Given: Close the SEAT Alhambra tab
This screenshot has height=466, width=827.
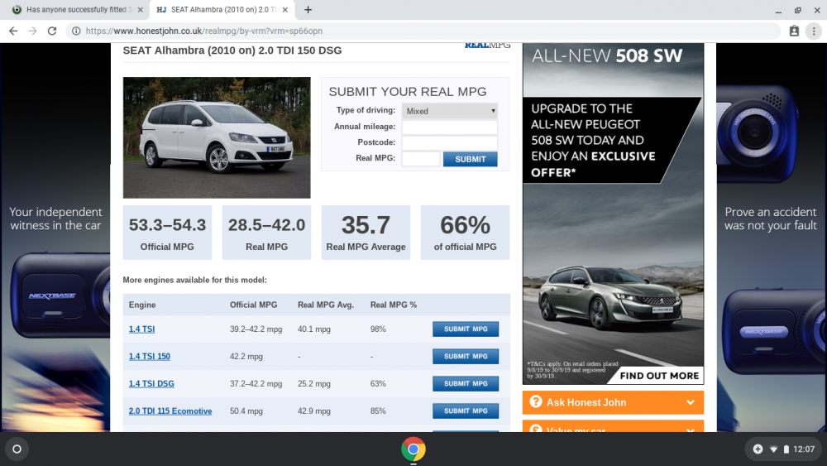Looking at the screenshot, I should tap(284, 9).
